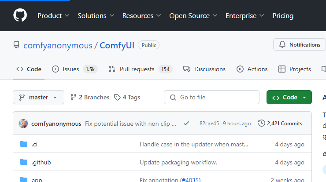Click the Public visibility badge
The width and height of the screenshot is (326, 182).
click(148, 45)
